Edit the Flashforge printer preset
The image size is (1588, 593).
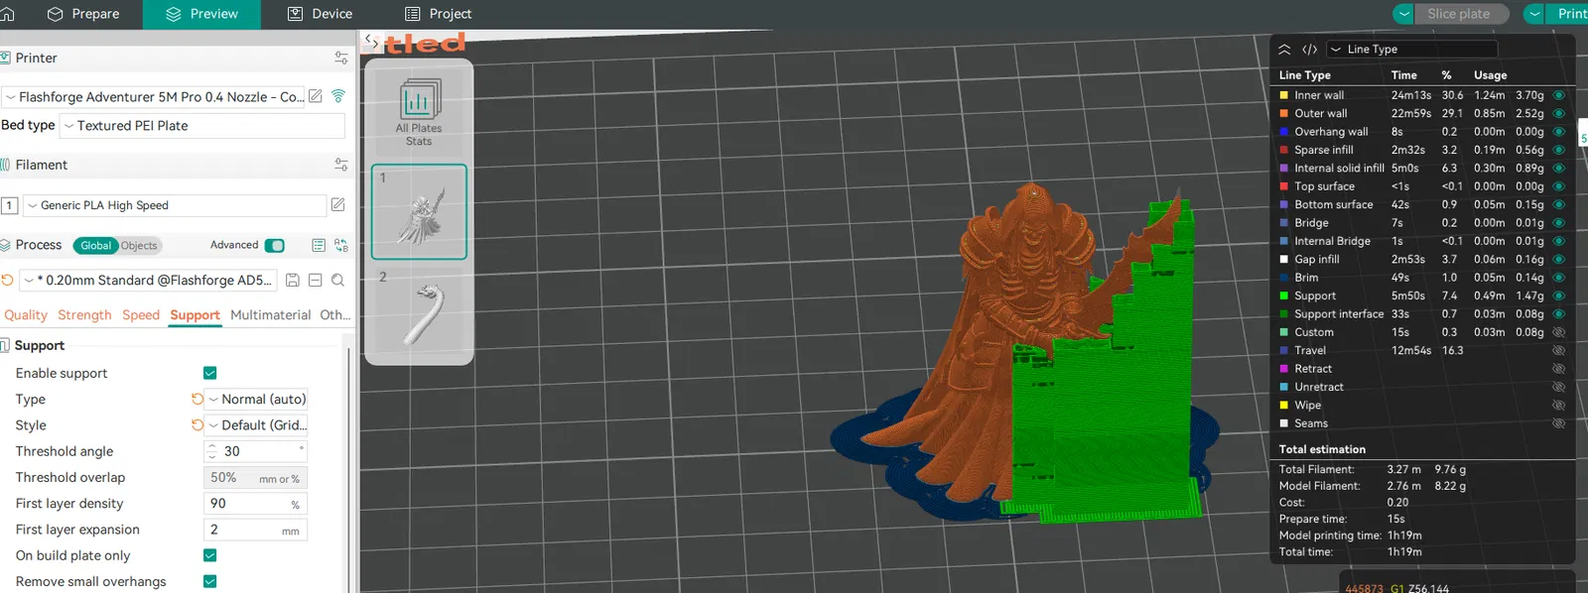pos(316,96)
